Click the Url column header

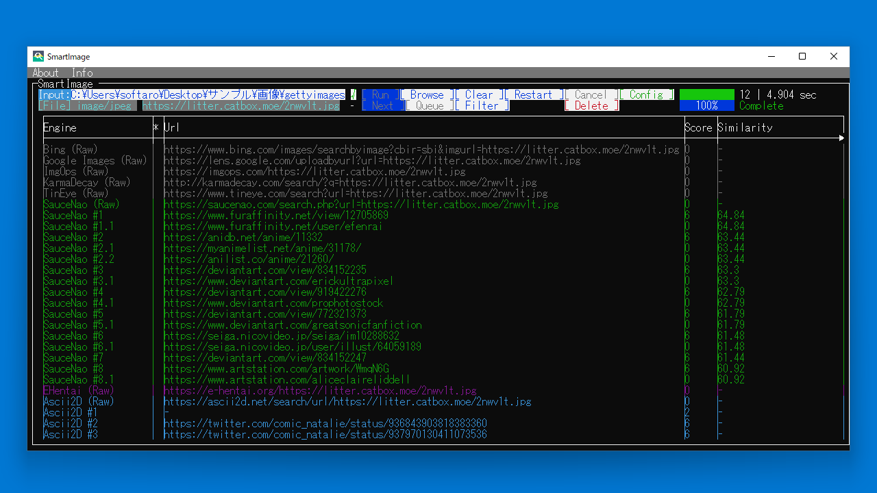click(x=172, y=128)
